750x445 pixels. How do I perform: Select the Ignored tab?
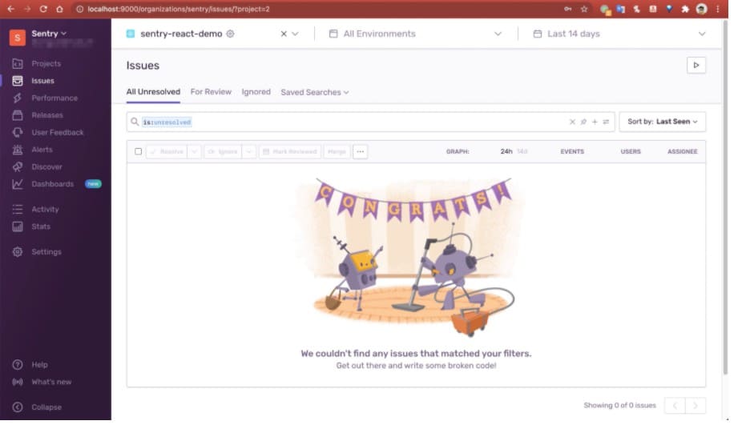point(256,92)
